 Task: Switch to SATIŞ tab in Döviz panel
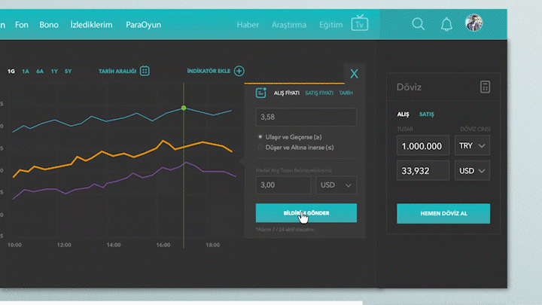[427, 114]
